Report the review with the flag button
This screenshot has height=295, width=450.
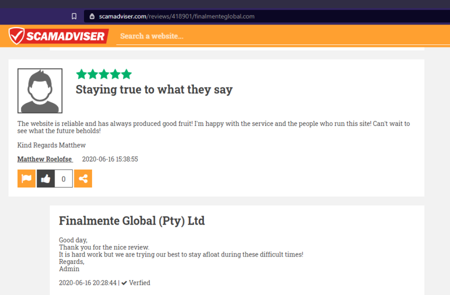click(26, 178)
